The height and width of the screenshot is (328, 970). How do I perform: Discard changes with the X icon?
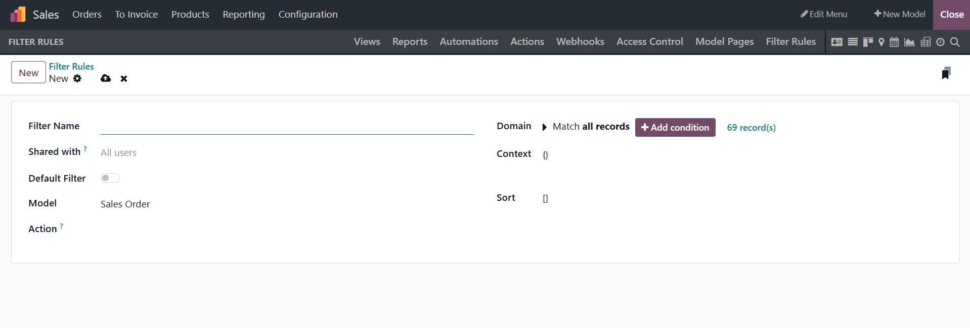[124, 79]
